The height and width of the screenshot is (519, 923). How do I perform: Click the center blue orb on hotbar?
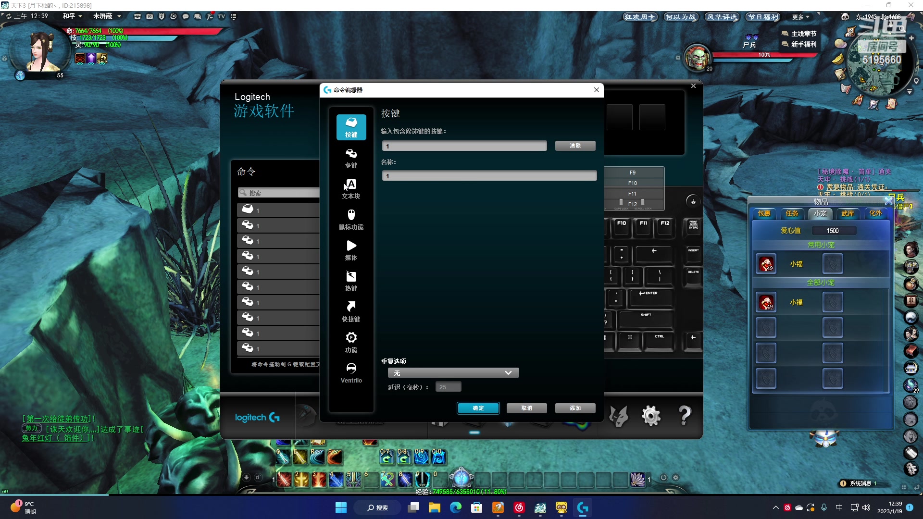click(x=461, y=478)
